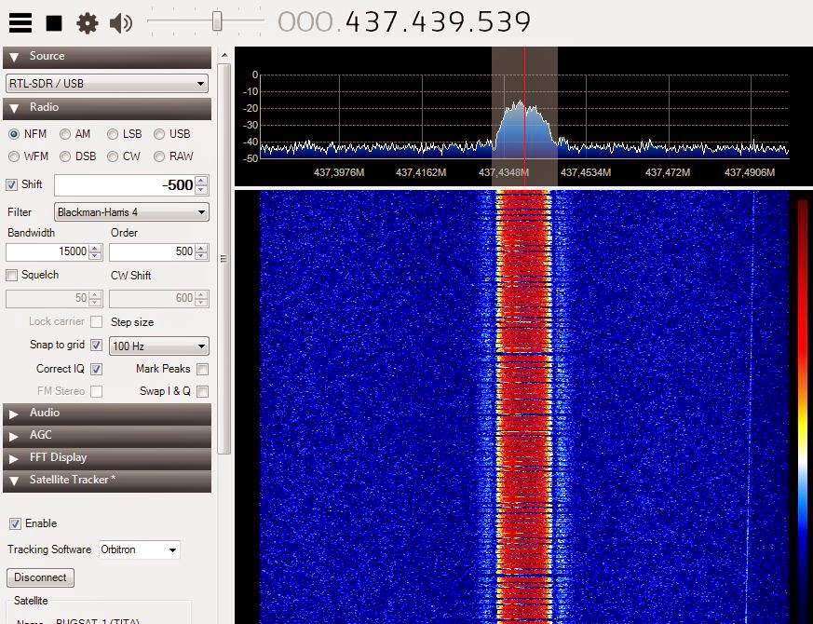Expand the AGC panel
The image size is (813, 624).
(107, 436)
